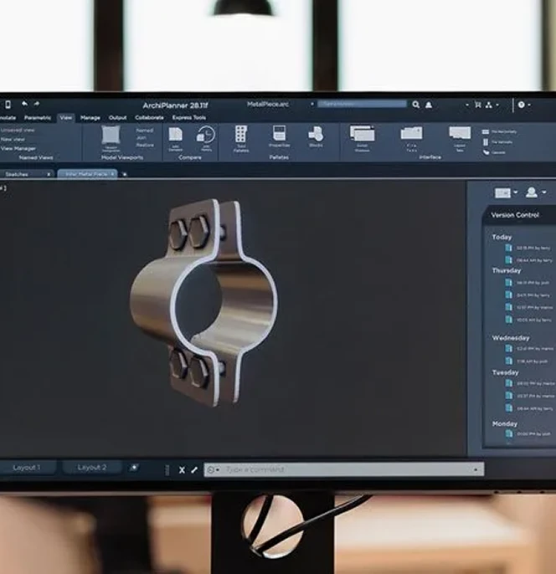Open the Properties palette icon
This screenshot has height=574, width=556.
point(279,137)
